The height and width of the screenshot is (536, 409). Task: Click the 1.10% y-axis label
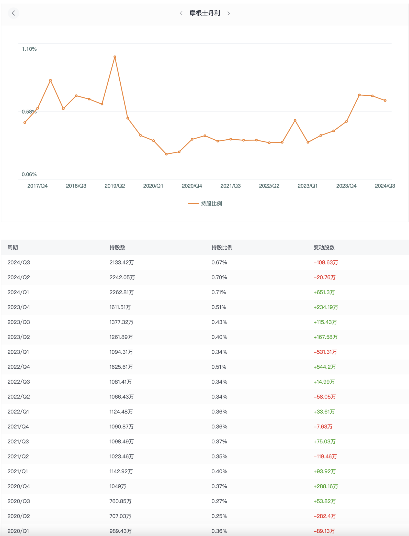[29, 49]
